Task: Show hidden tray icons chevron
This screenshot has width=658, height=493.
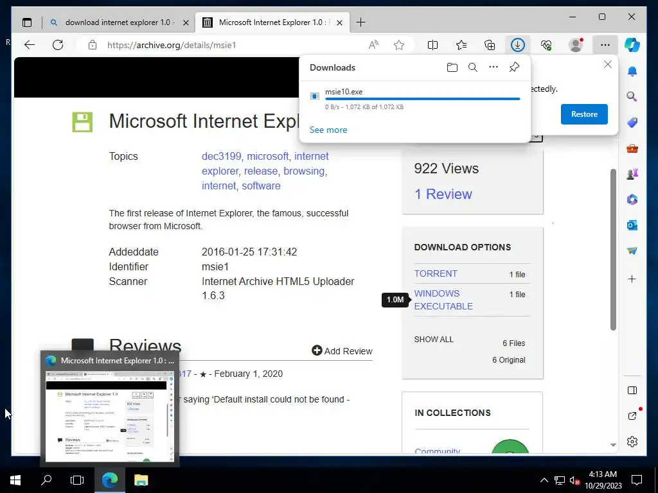Action: click(x=544, y=480)
